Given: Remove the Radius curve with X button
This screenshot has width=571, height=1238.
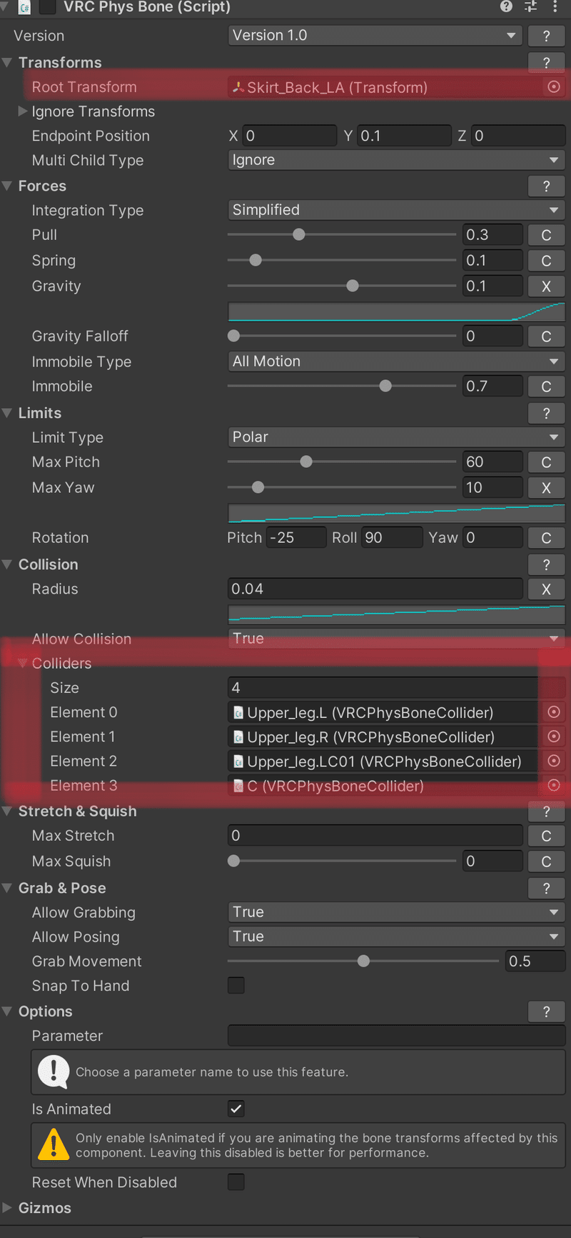Looking at the screenshot, I should point(547,589).
